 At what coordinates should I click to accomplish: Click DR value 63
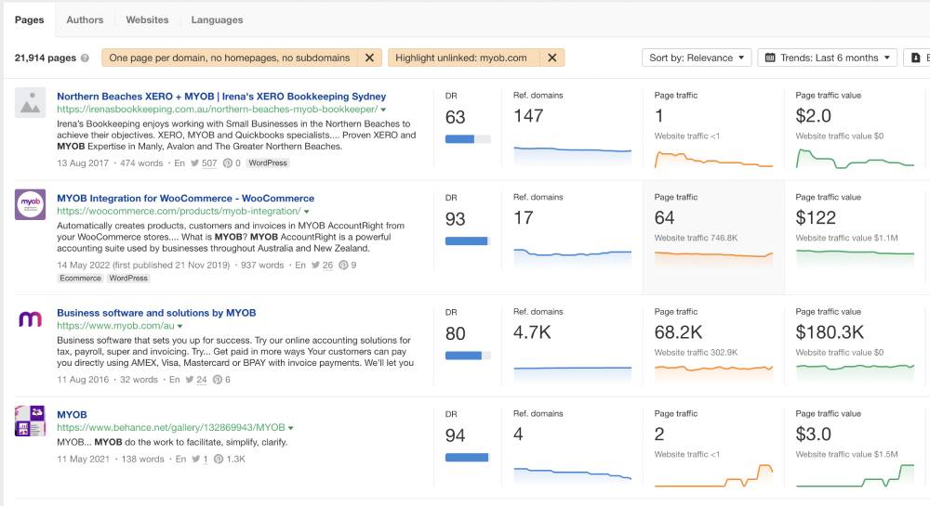(456, 117)
